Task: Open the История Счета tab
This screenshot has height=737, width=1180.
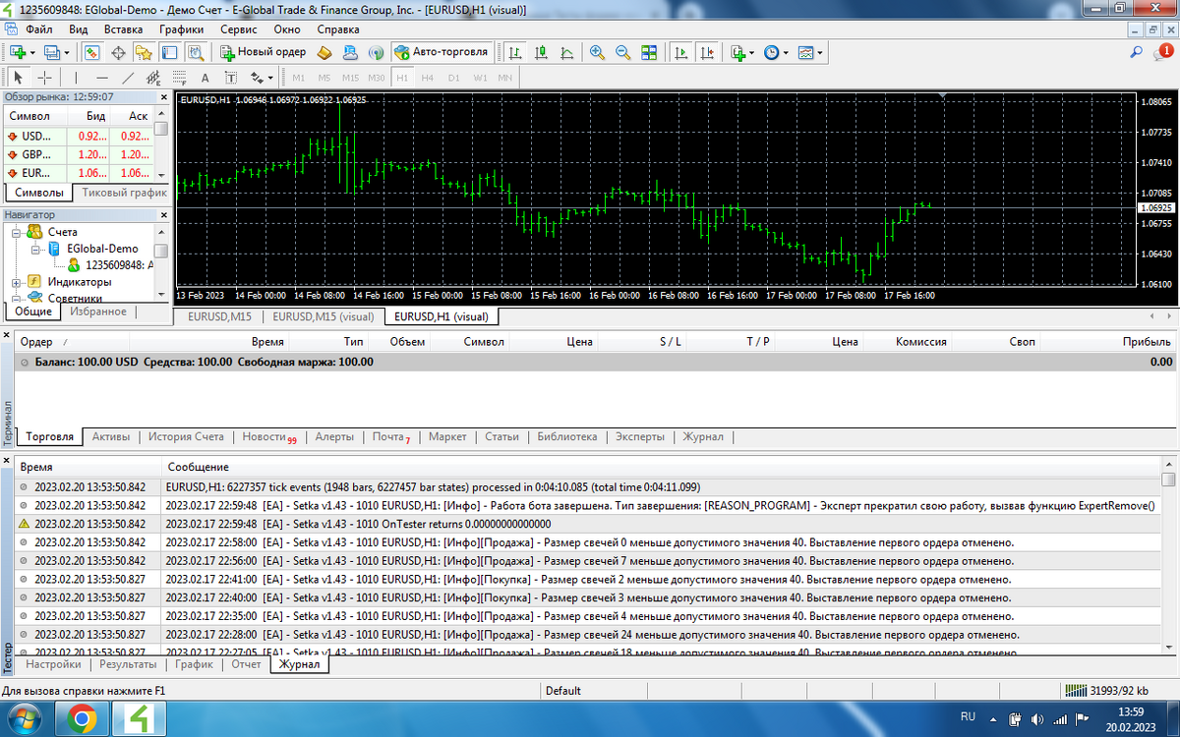Action: (x=186, y=436)
